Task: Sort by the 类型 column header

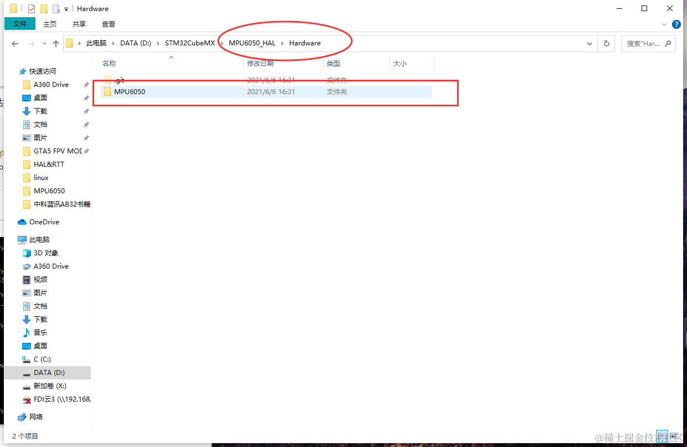Action: click(x=334, y=64)
